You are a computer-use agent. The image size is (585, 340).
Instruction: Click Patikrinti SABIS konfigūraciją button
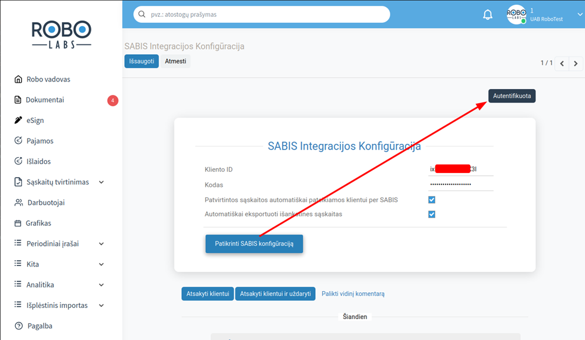point(254,243)
